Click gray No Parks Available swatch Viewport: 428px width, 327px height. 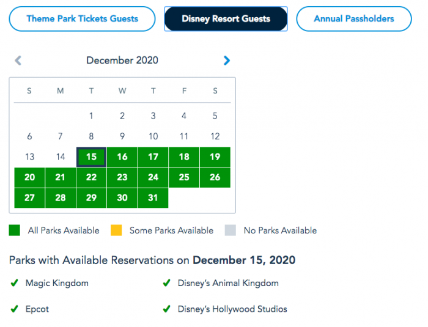click(x=230, y=230)
